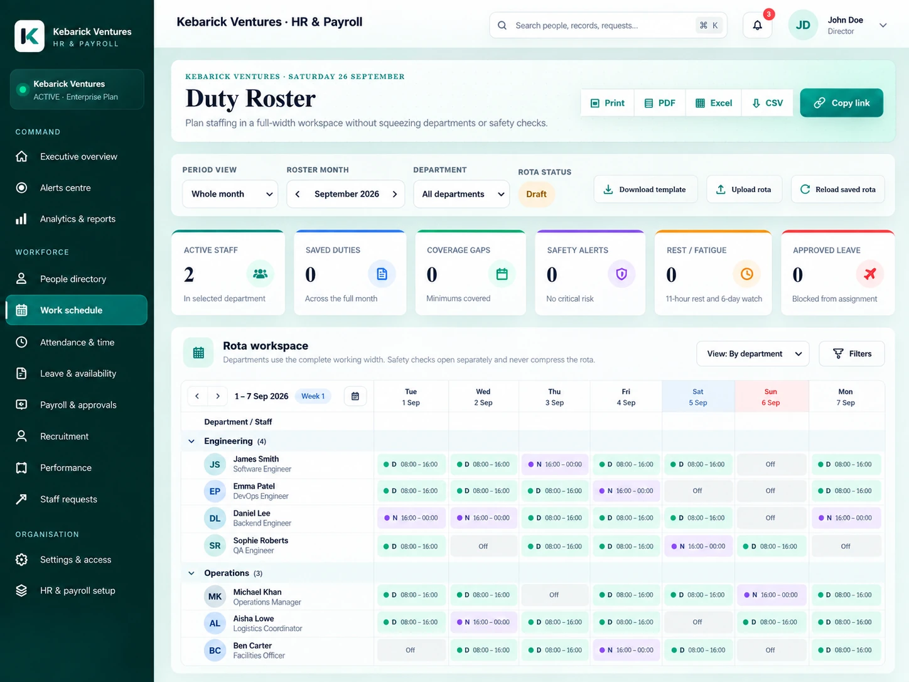Click the JD user avatar

pyautogui.click(x=803, y=25)
